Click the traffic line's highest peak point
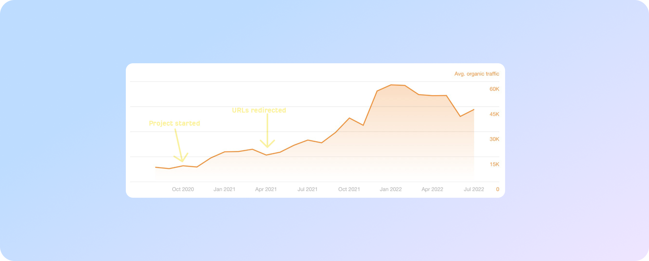The image size is (649, 261). click(x=391, y=85)
